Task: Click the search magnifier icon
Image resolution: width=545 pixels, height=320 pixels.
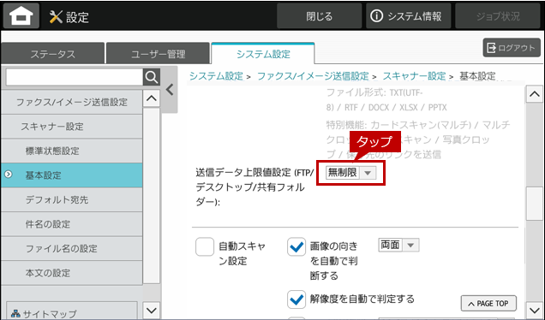Action: 152,77
